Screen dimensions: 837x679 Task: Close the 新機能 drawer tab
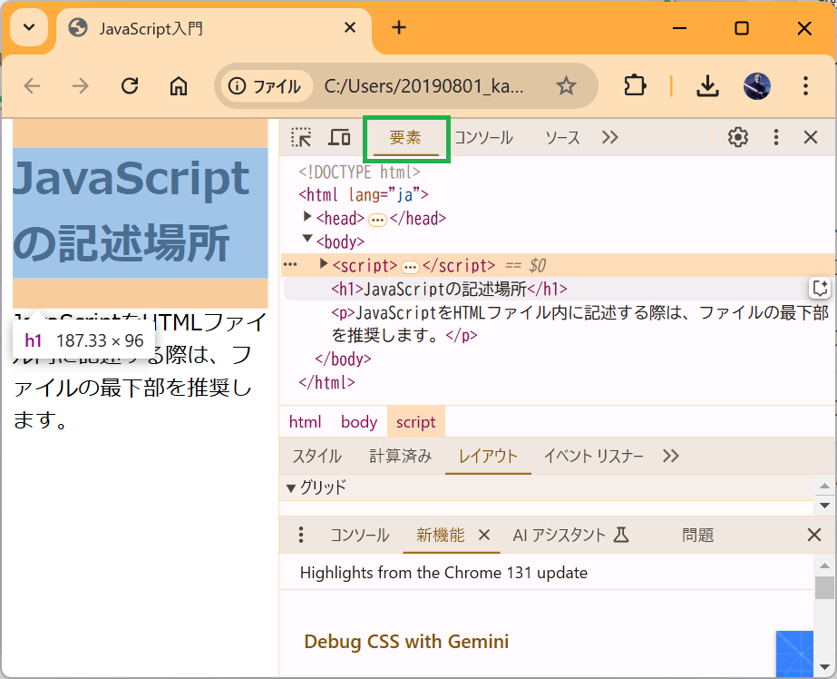point(483,536)
